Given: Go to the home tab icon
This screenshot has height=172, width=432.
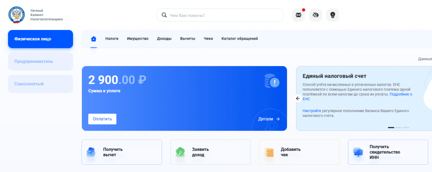Looking at the screenshot, I should [94, 39].
